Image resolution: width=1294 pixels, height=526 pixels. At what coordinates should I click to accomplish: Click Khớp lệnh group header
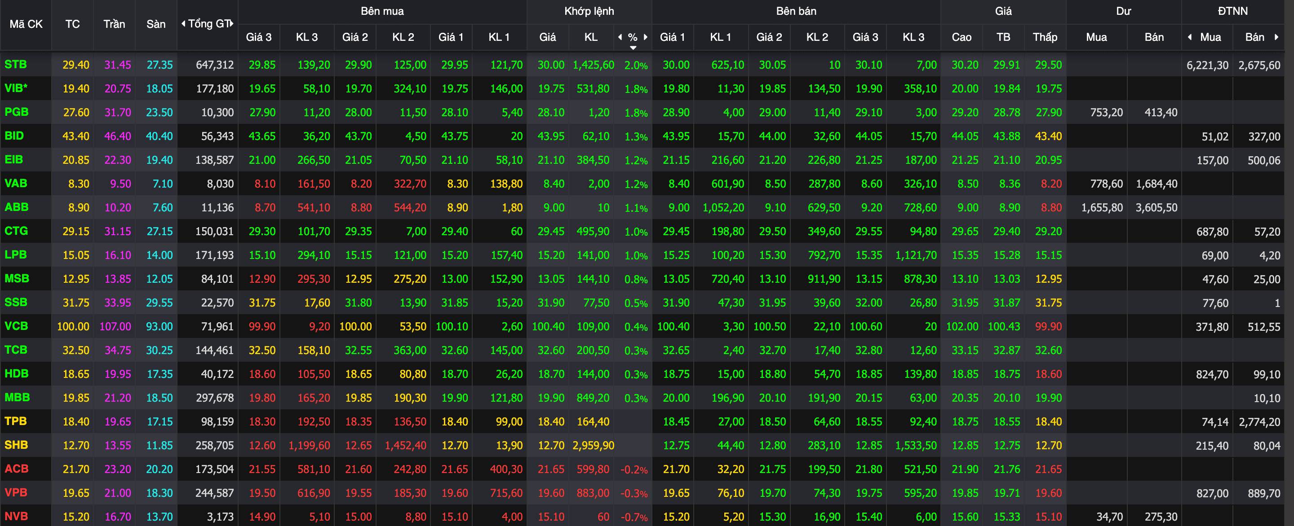tap(589, 11)
